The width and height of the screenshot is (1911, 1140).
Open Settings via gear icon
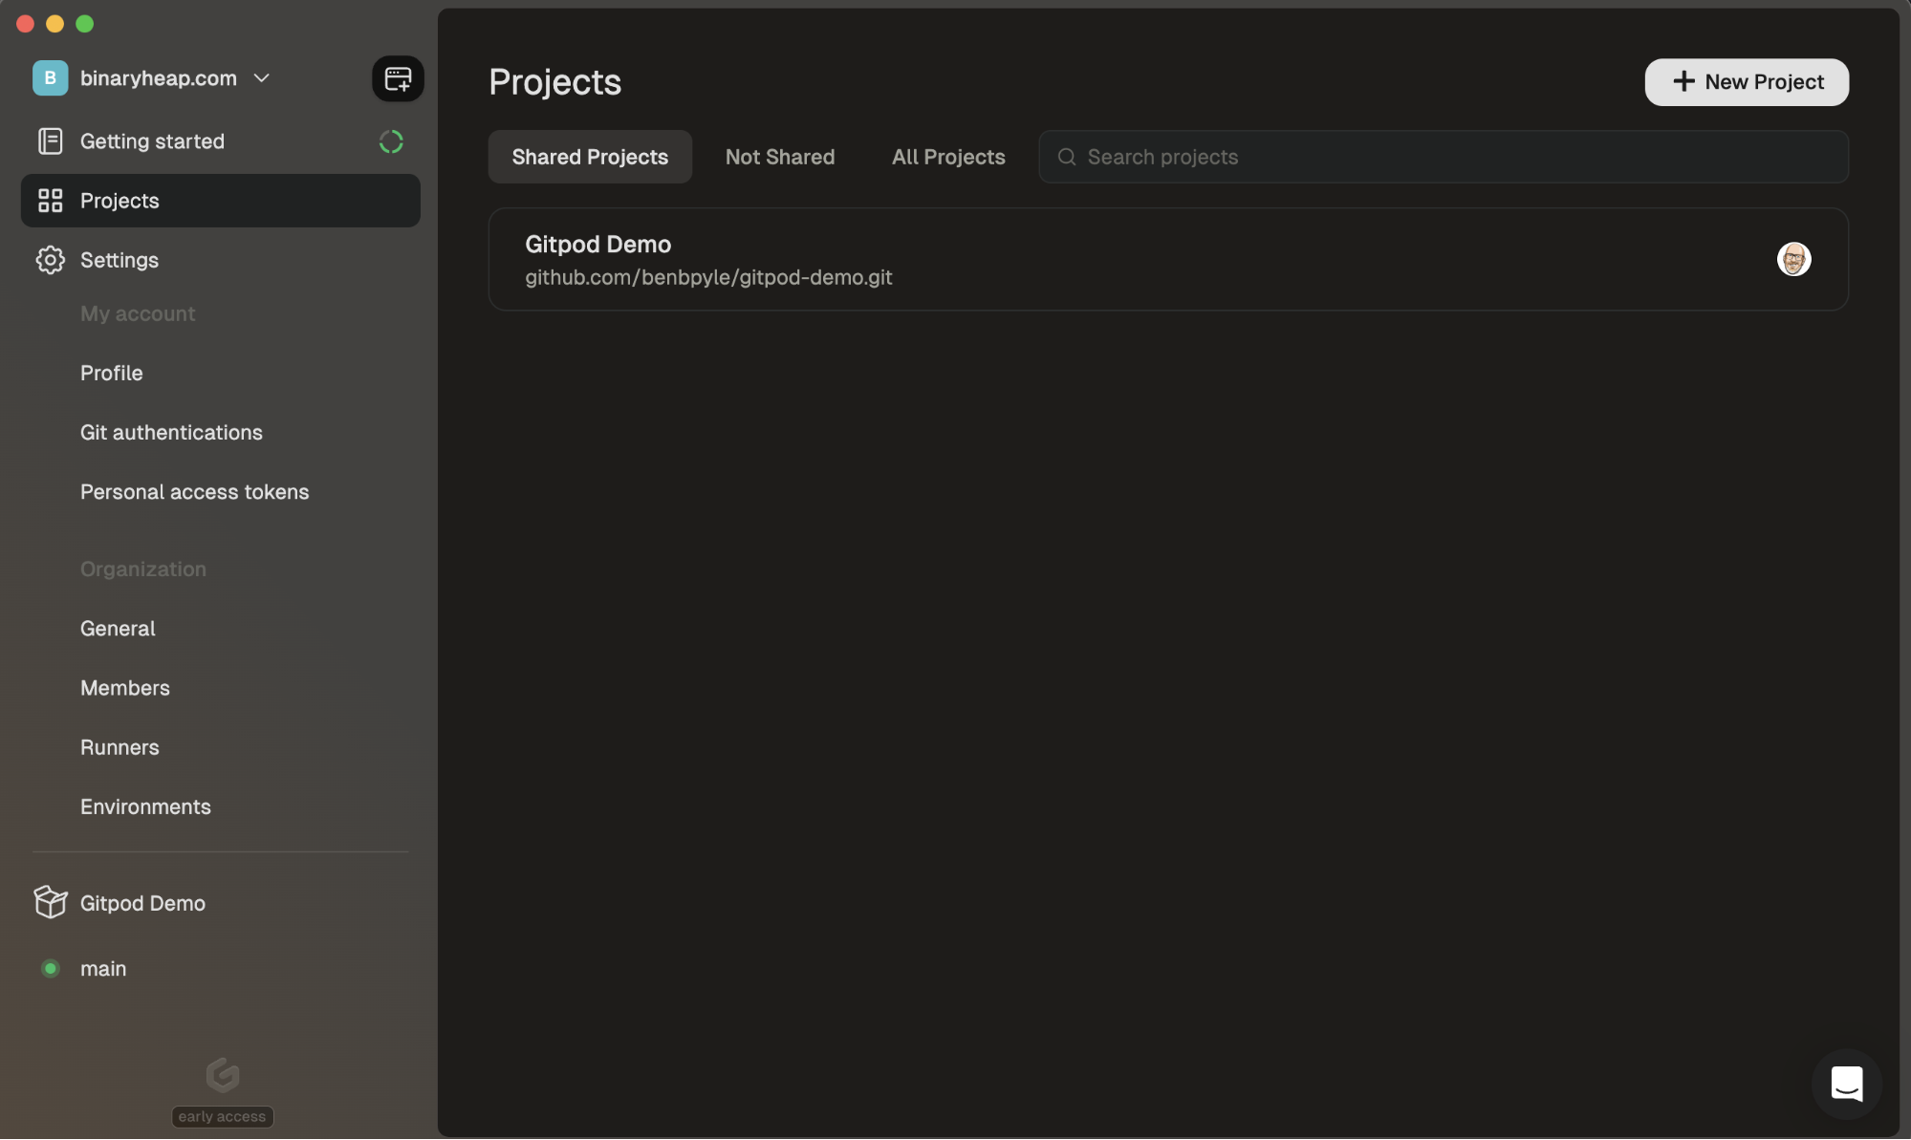pyautogui.click(x=50, y=260)
